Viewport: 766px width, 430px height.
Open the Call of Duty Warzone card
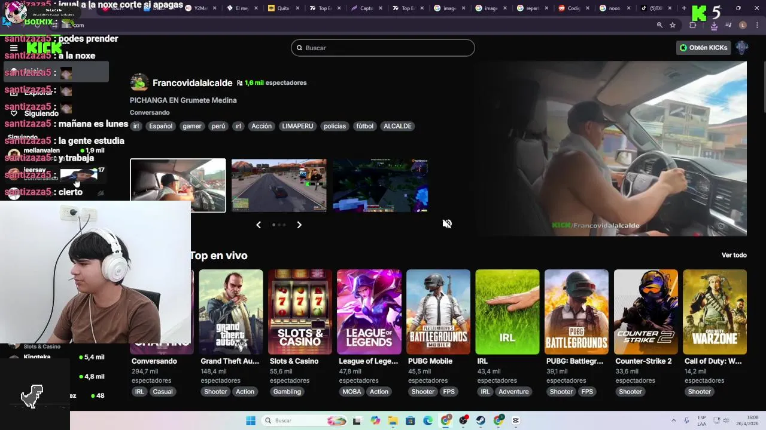[x=715, y=312]
